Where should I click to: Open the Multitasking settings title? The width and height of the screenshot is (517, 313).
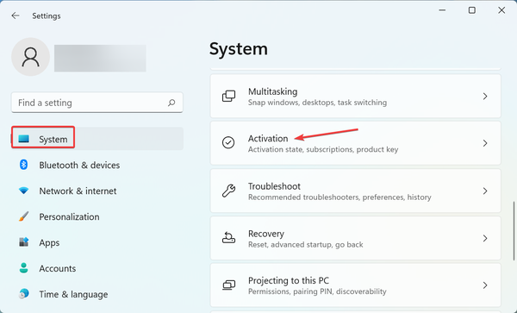272,91
